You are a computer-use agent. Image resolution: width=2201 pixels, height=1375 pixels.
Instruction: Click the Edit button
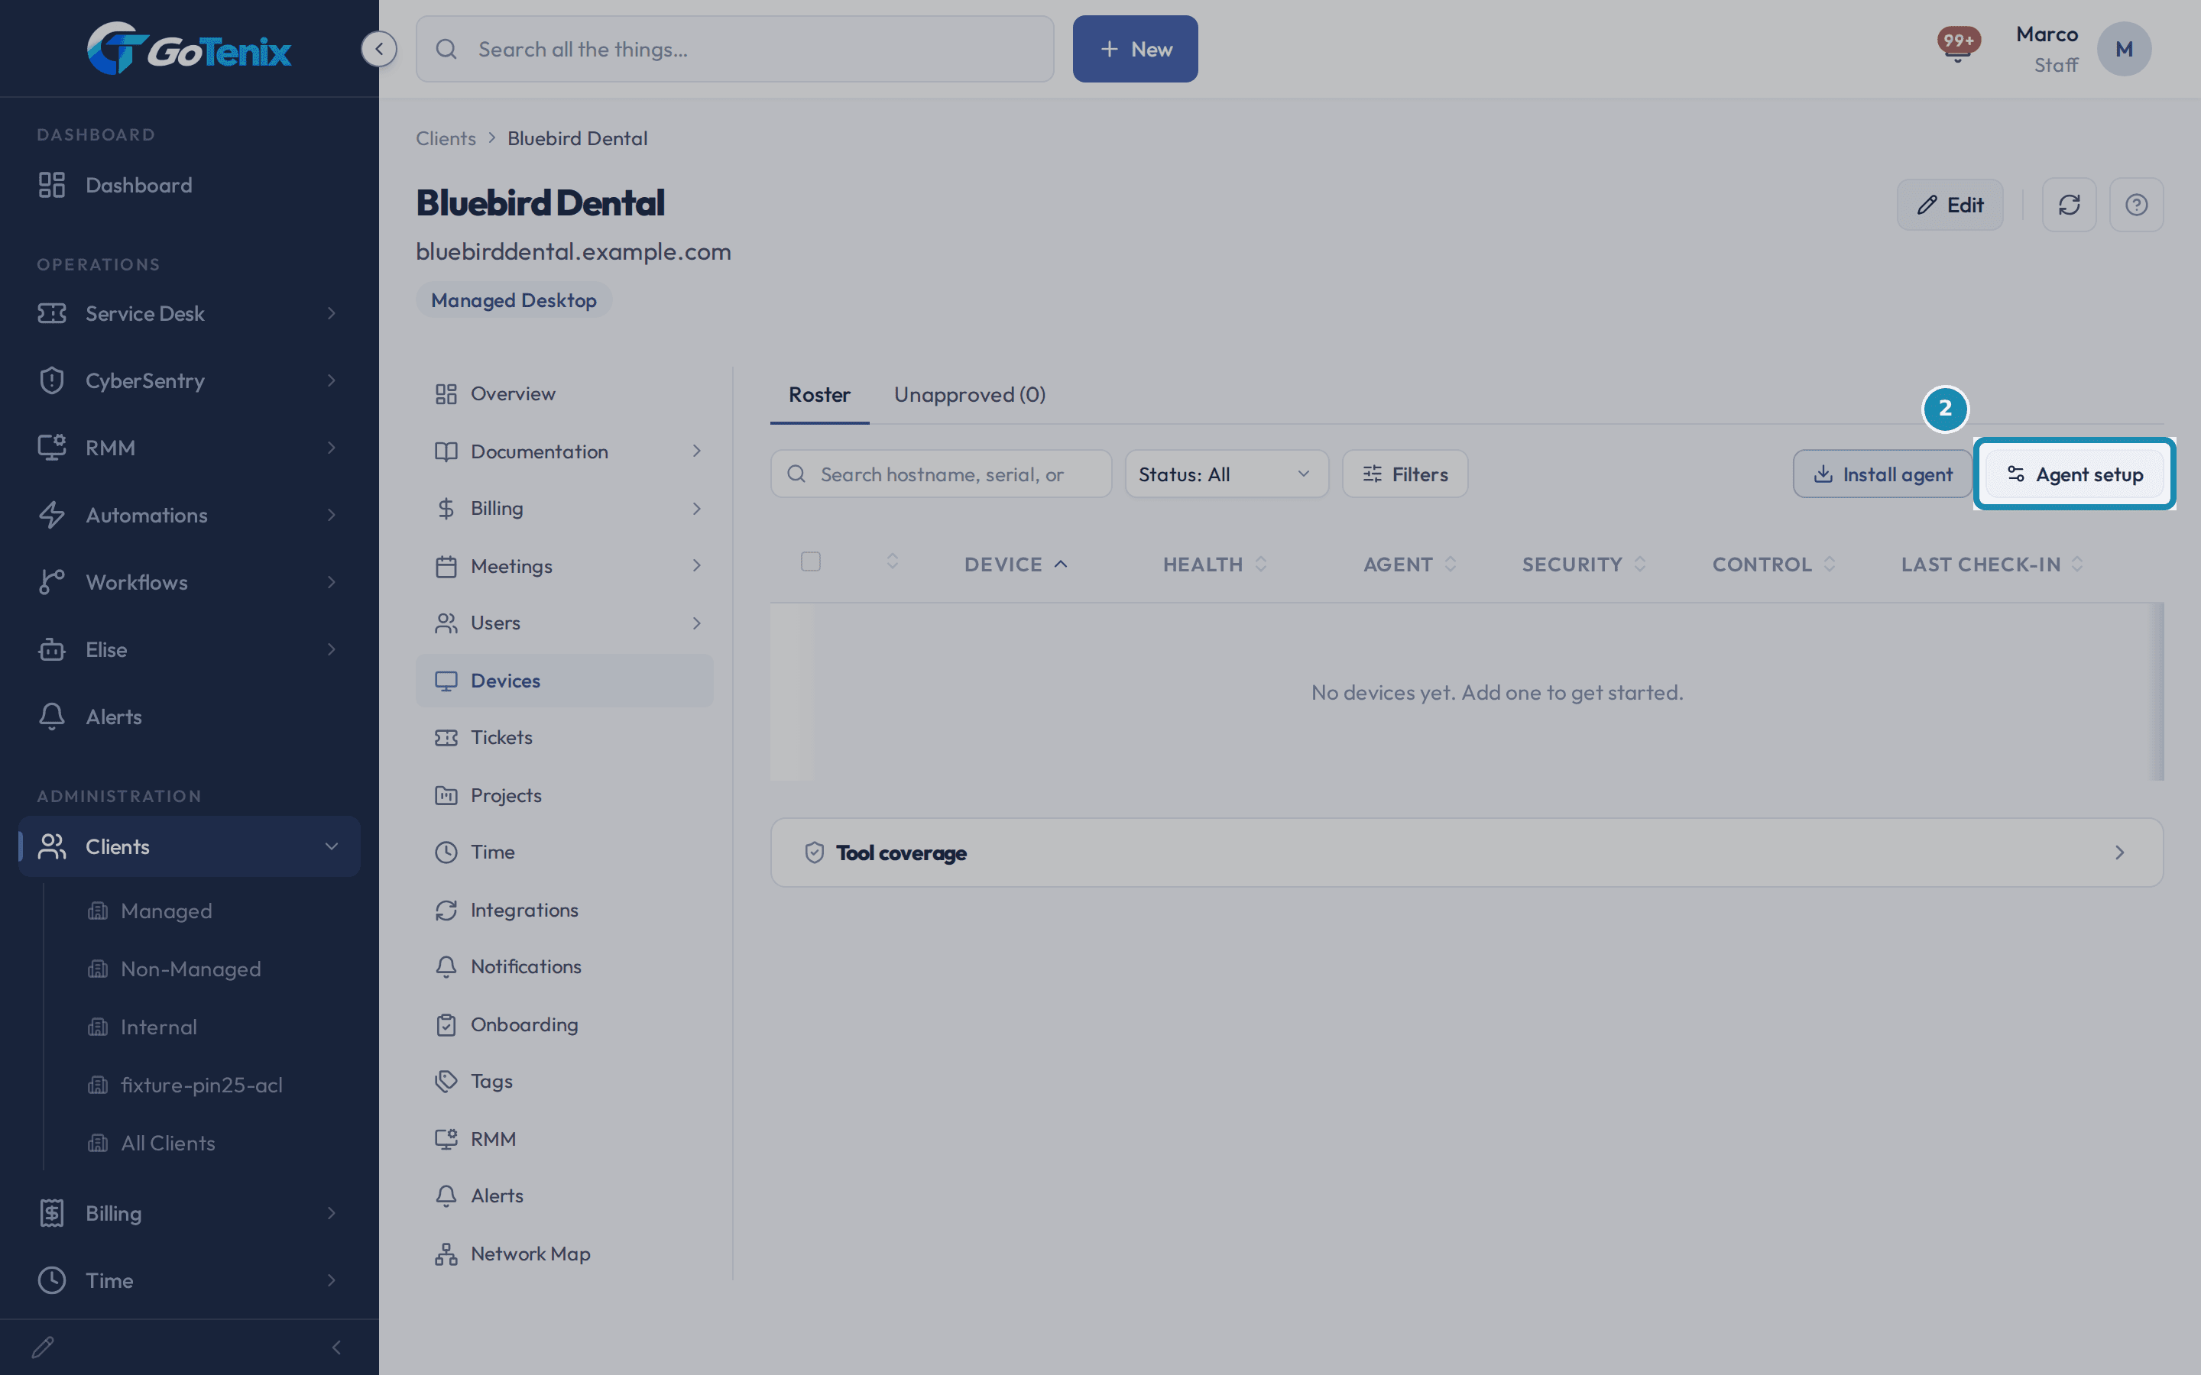(x=1950, y=205)
